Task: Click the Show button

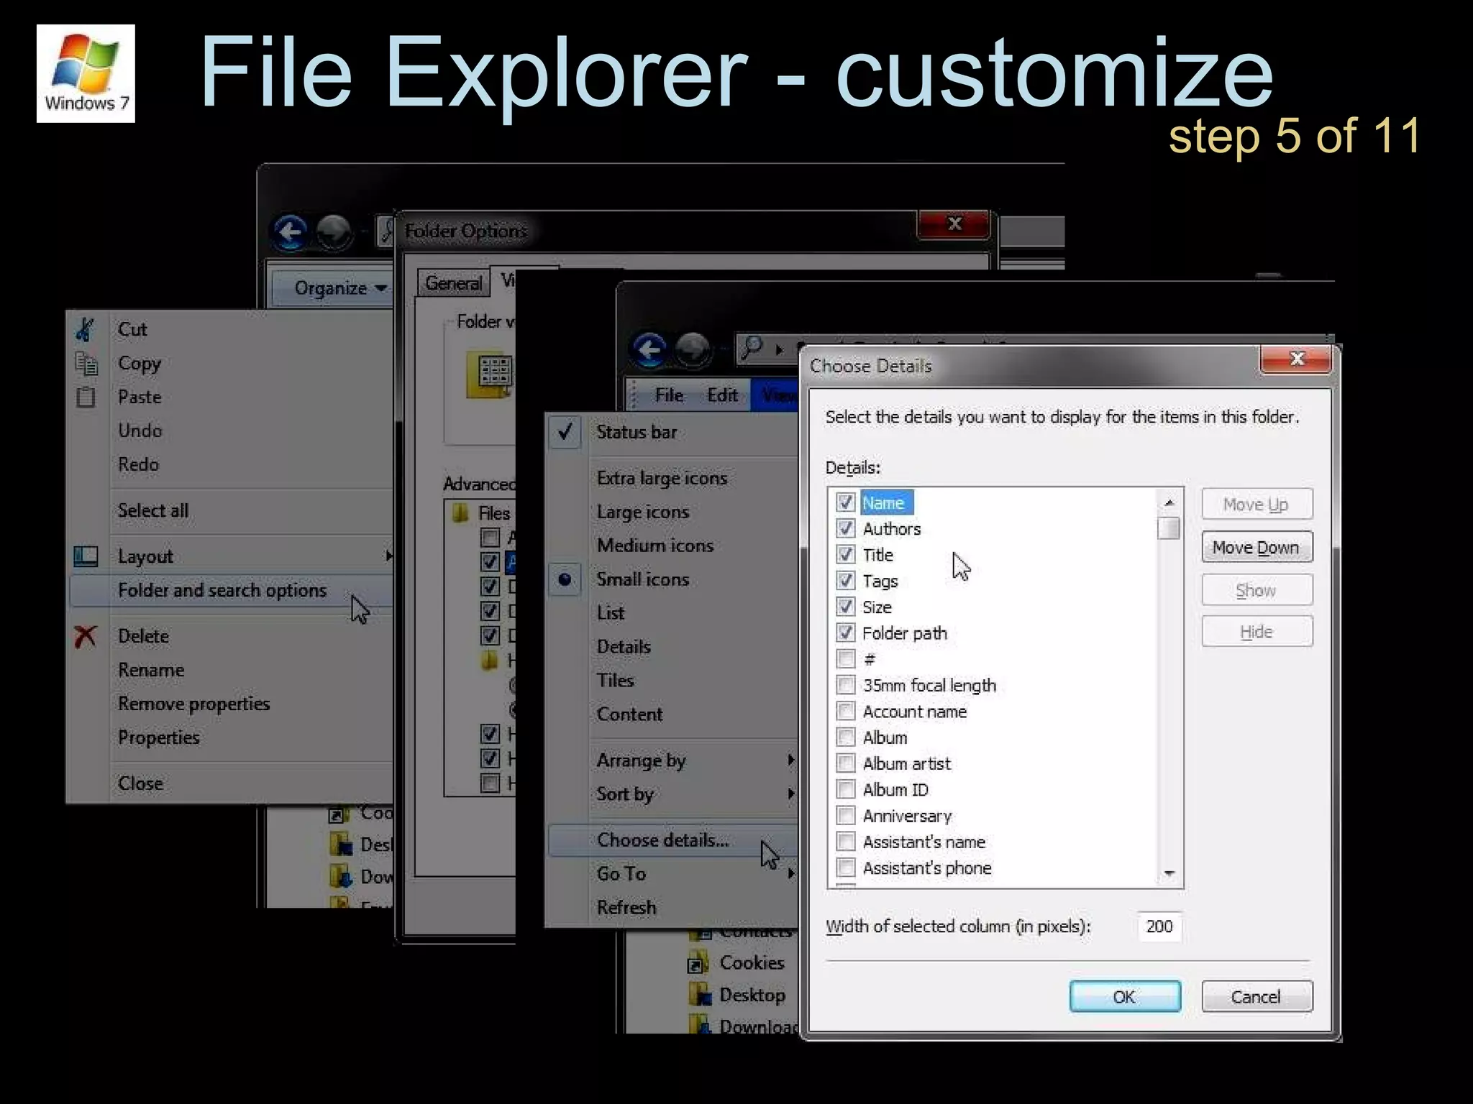Action: pyautogui.click(x=1257, y=590)
